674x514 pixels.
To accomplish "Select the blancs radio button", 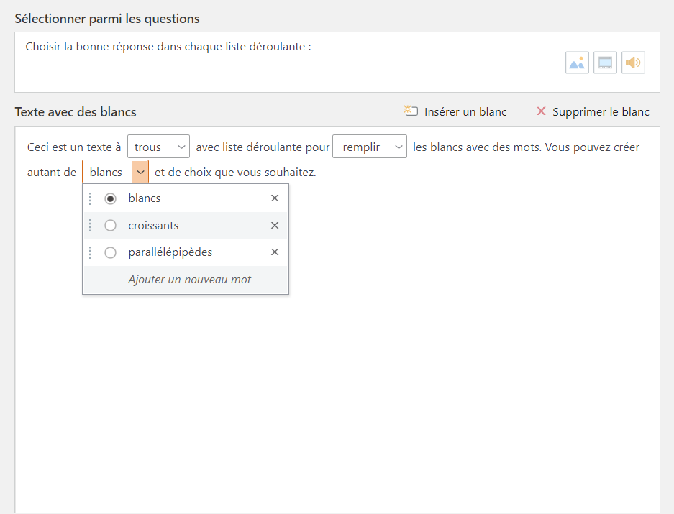I will click(111, 198).
